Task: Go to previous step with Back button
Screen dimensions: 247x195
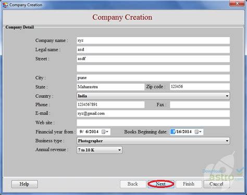Action: pyautogui.click(x=133, y=184)
